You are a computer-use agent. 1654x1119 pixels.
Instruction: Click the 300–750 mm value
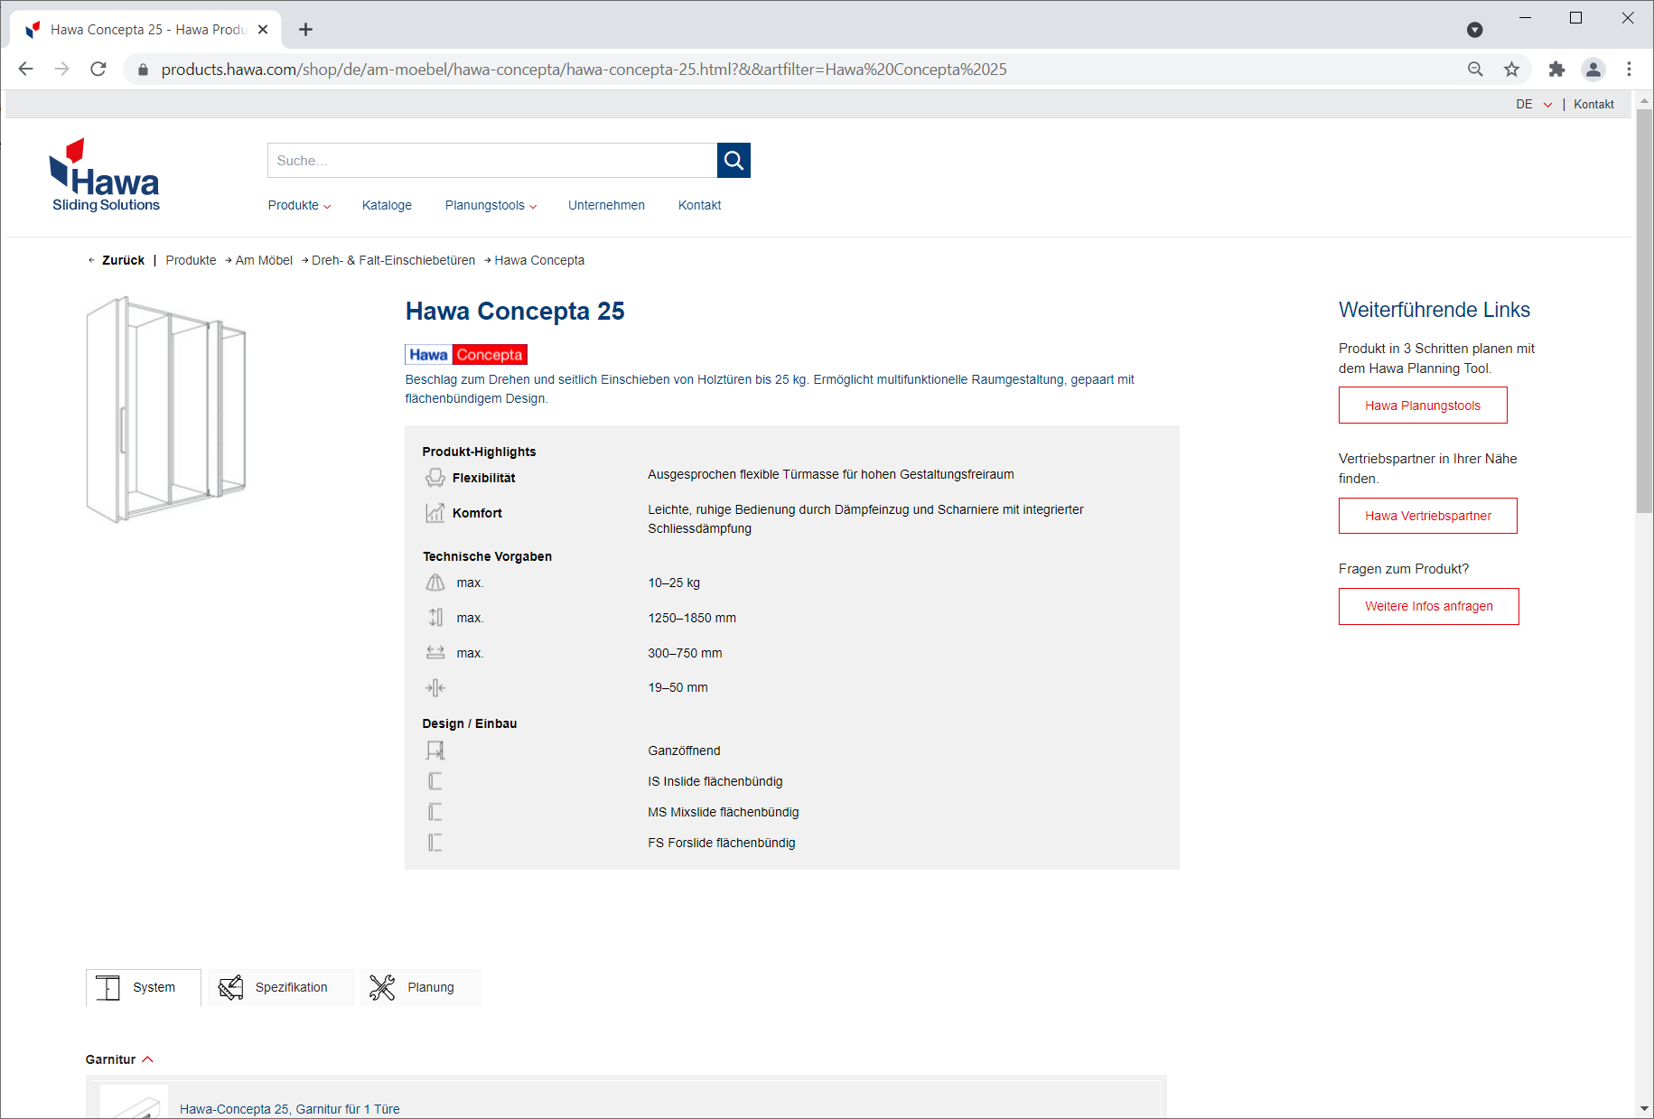(x=685, y=653)
